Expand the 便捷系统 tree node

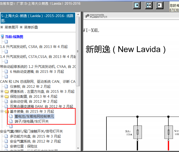point(2,91)
